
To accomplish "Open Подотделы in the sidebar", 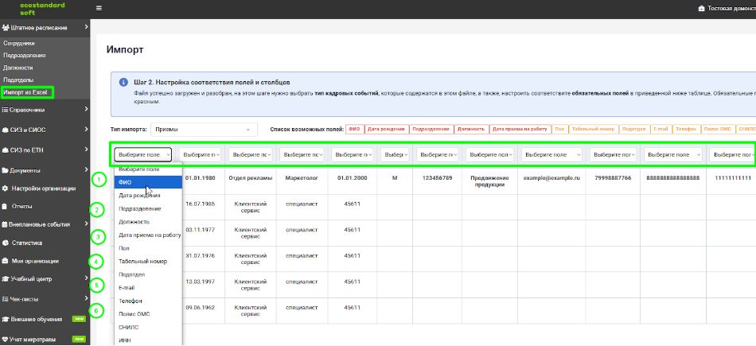I will (18, 80).
